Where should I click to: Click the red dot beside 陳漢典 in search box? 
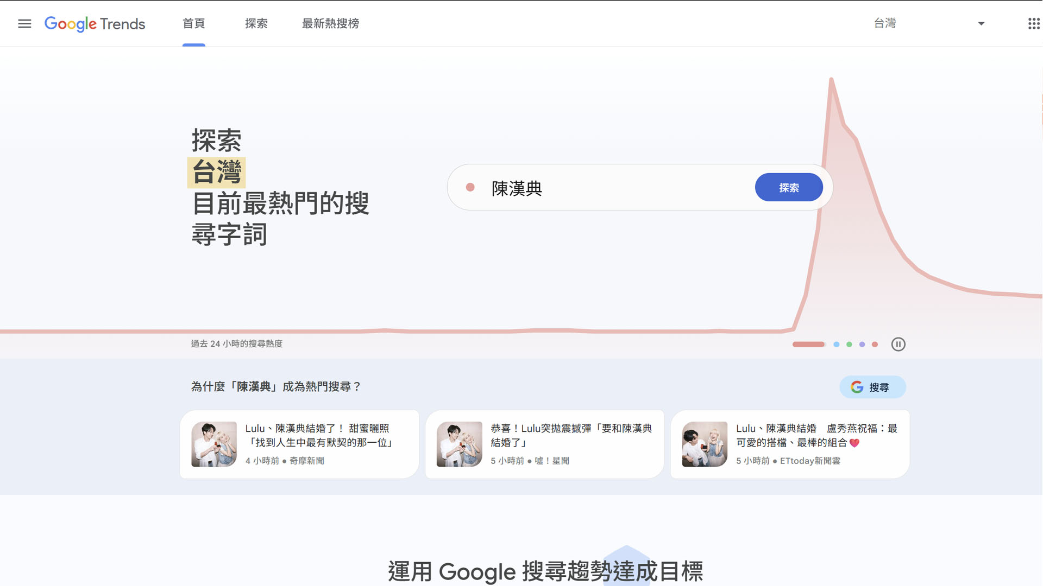point(470,187)
